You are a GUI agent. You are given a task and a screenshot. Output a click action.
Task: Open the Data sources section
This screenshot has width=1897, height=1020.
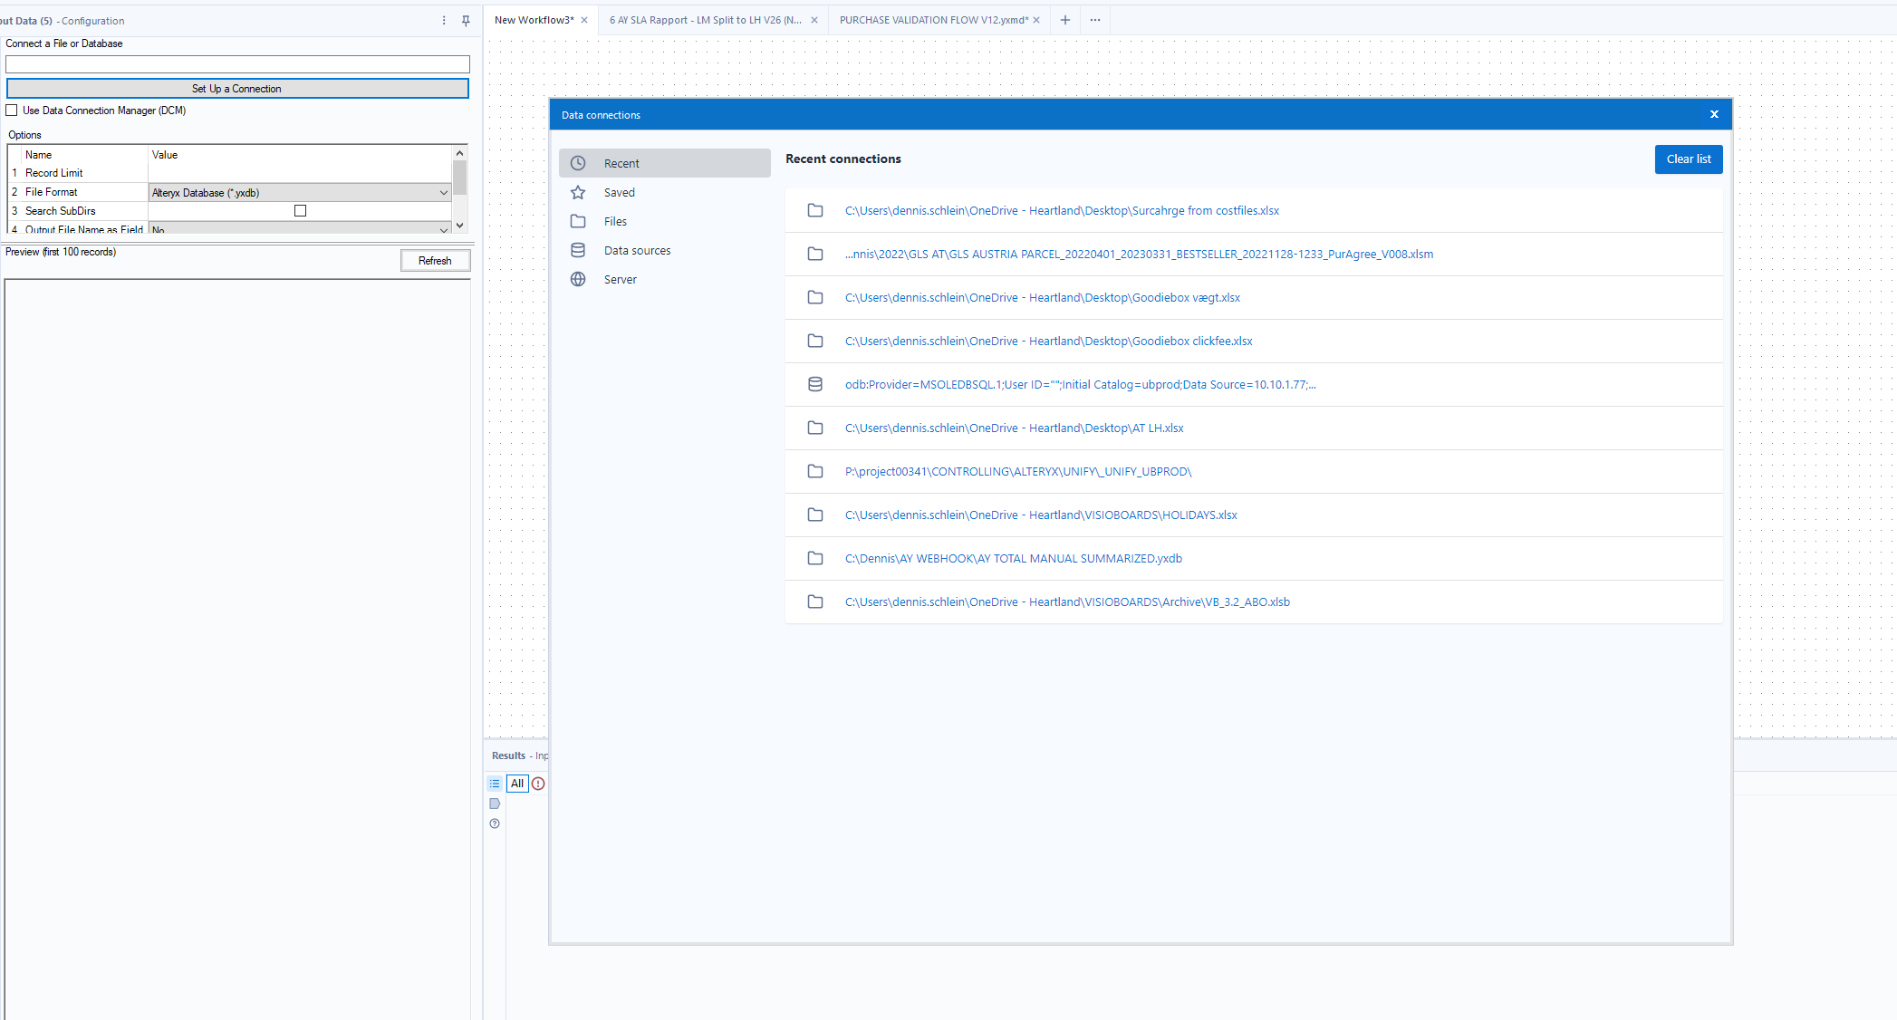tap(637, 251)
